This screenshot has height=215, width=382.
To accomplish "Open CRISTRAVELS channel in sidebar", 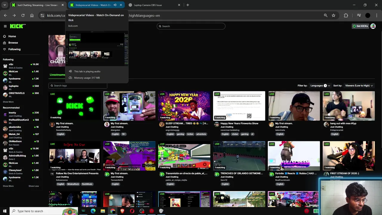I will (21, 94).
